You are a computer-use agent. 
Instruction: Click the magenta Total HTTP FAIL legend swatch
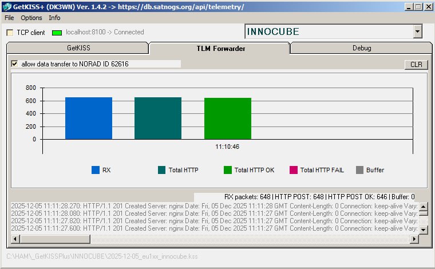[294, 170]
